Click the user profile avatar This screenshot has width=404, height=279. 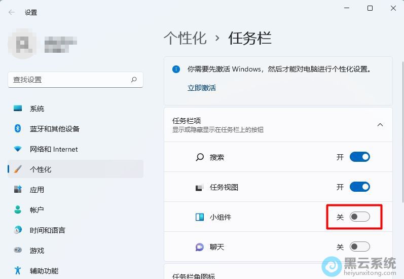point(22,44)
